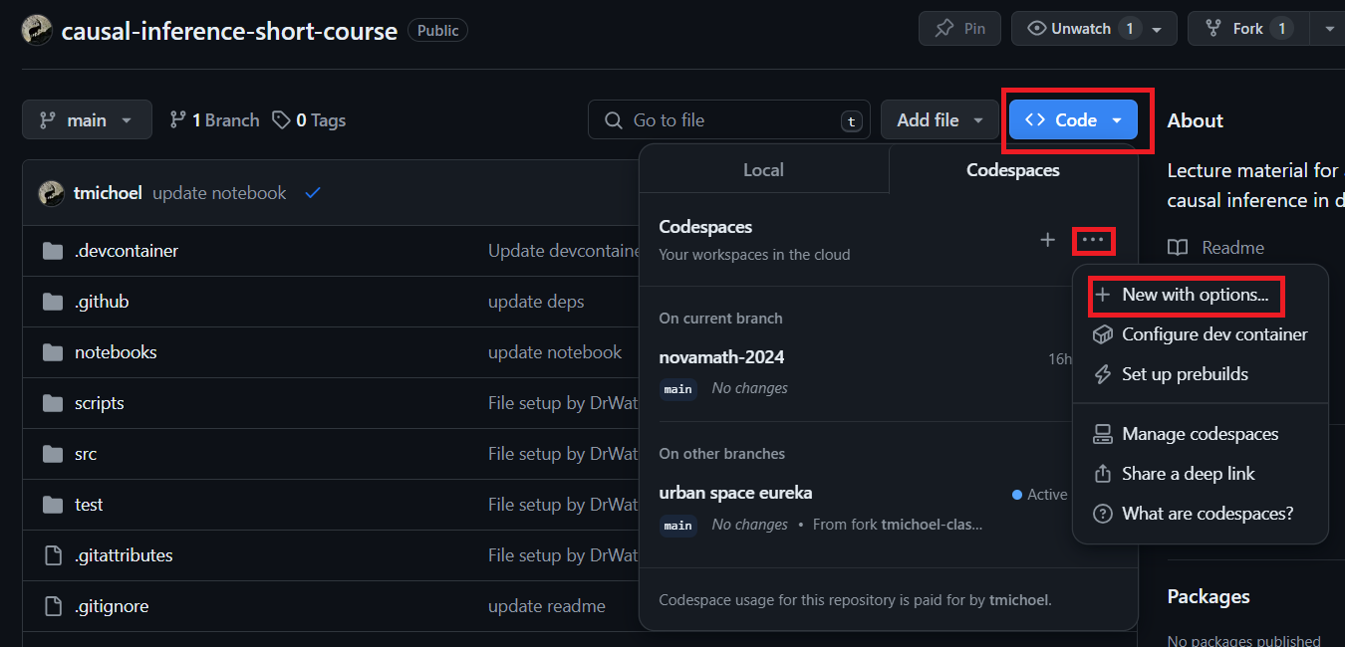This screenshot has height=647, width=1345.
Task: Open the update readme commit message
Action: (547, 606)
